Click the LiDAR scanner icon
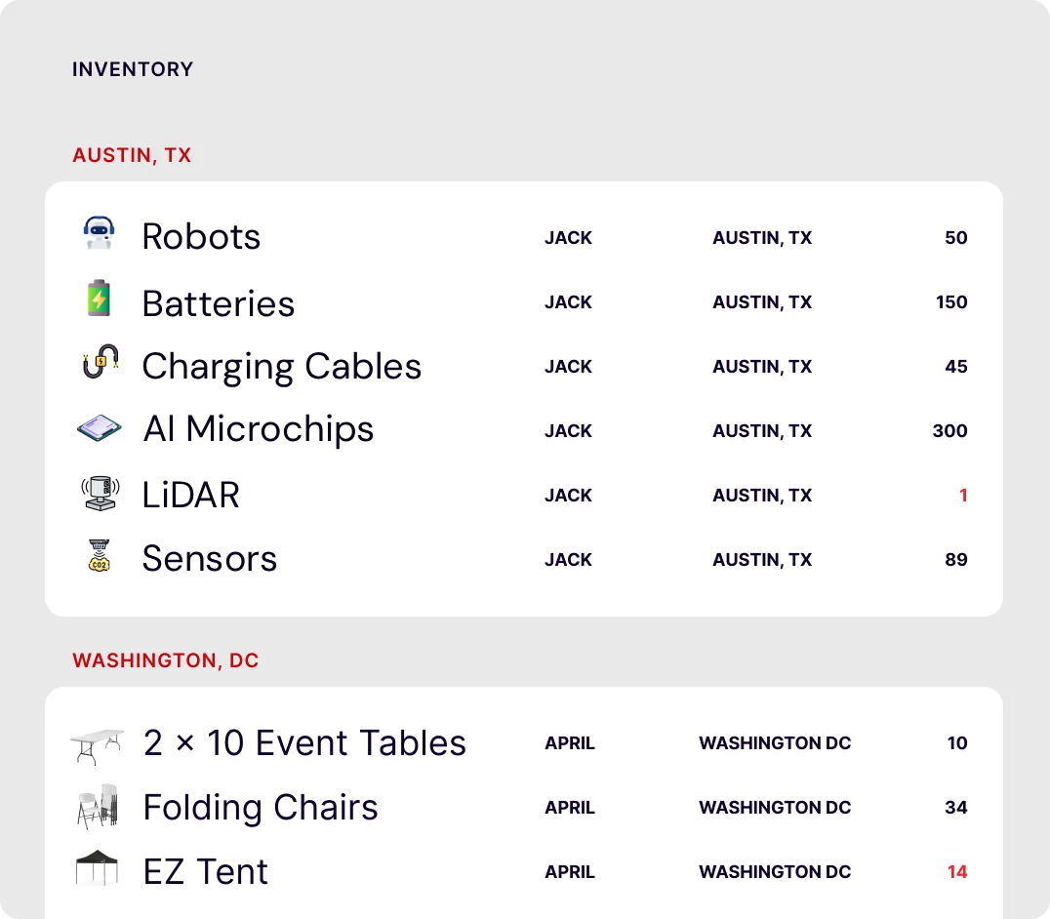The height and width of the screenshot is (919, 1050). pyautogui.click(x=101, y=494)
